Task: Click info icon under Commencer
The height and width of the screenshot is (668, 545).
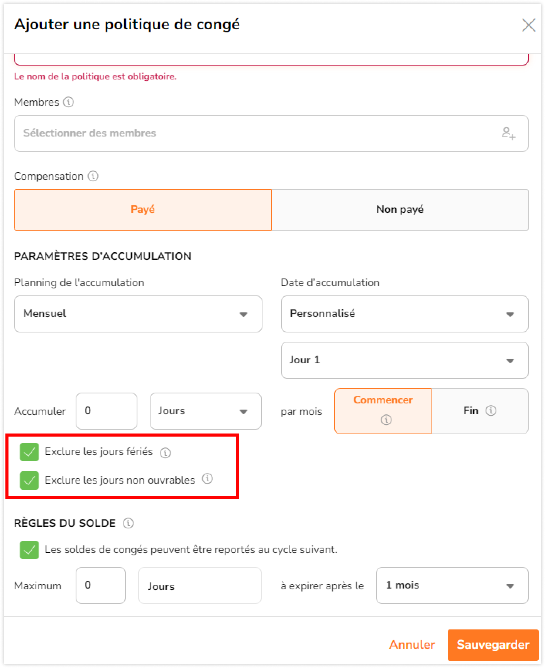Action: (x=386, y=420)
